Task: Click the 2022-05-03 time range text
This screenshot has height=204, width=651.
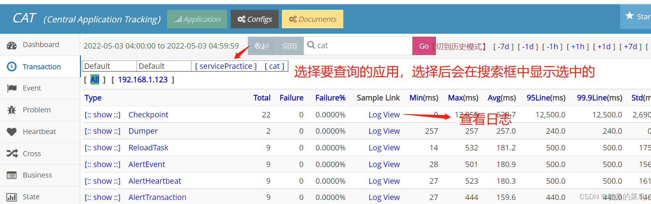Action: 161,46
